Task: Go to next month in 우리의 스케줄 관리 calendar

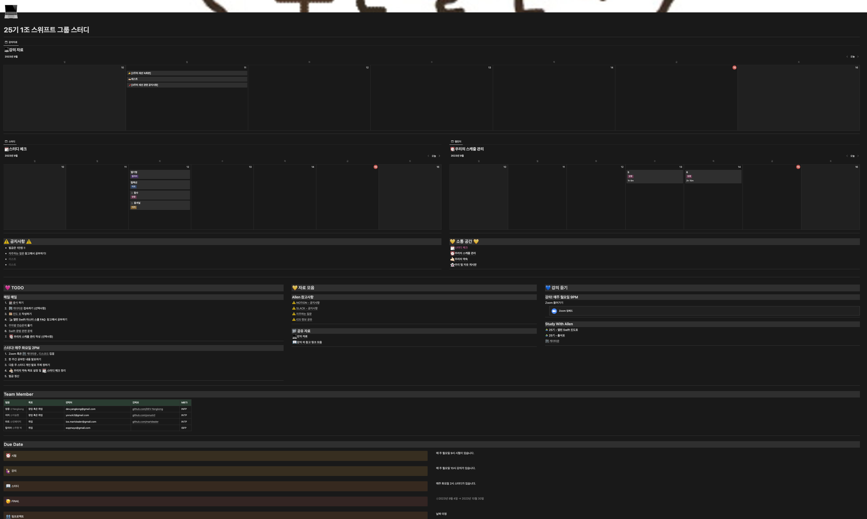Action: (x=858, y=156)
